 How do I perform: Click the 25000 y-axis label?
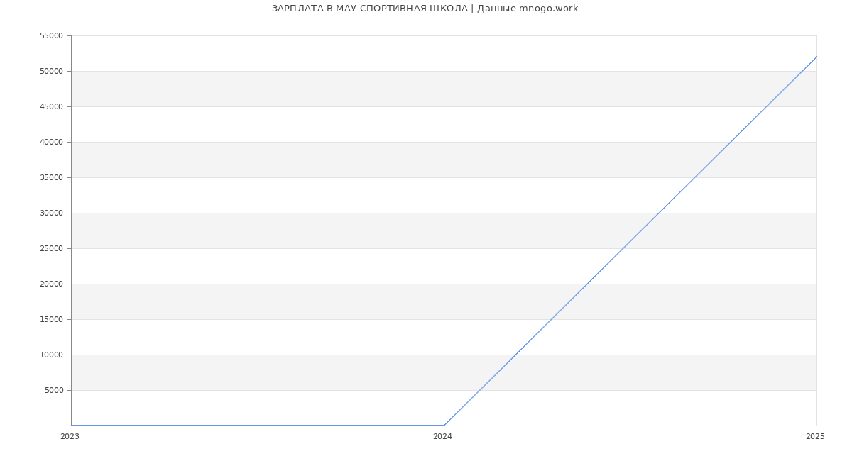point(51,248)
